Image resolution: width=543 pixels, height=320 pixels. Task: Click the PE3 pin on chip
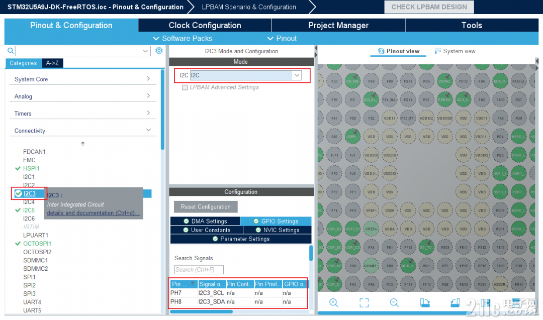(334, 81)
